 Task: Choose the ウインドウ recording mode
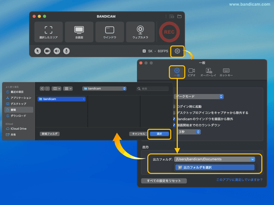[109, 32]
